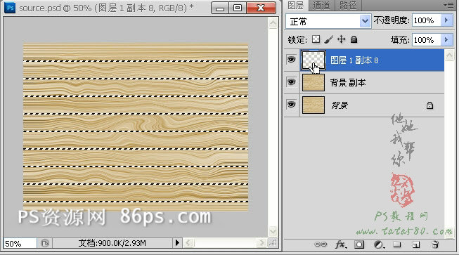Create a new layer group
The image size is (459, 255).
[x=396, y=244]
